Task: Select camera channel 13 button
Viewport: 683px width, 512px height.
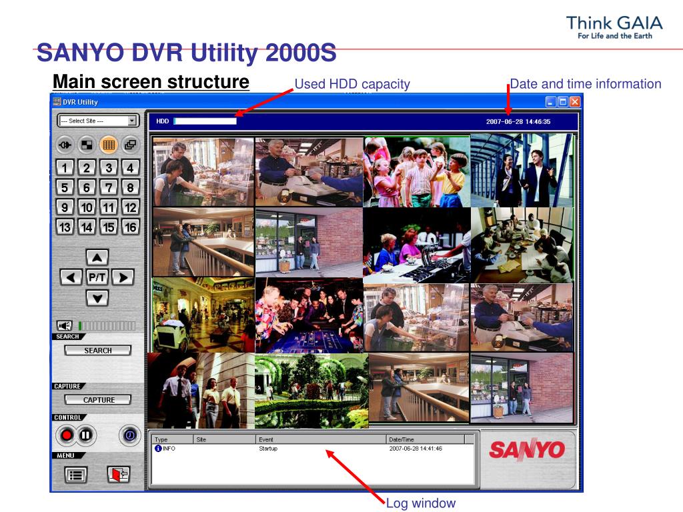Action: click(x=65, y=227)
